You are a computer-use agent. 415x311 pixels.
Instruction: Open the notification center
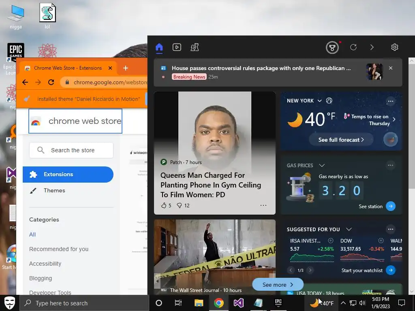click(402, 303)
